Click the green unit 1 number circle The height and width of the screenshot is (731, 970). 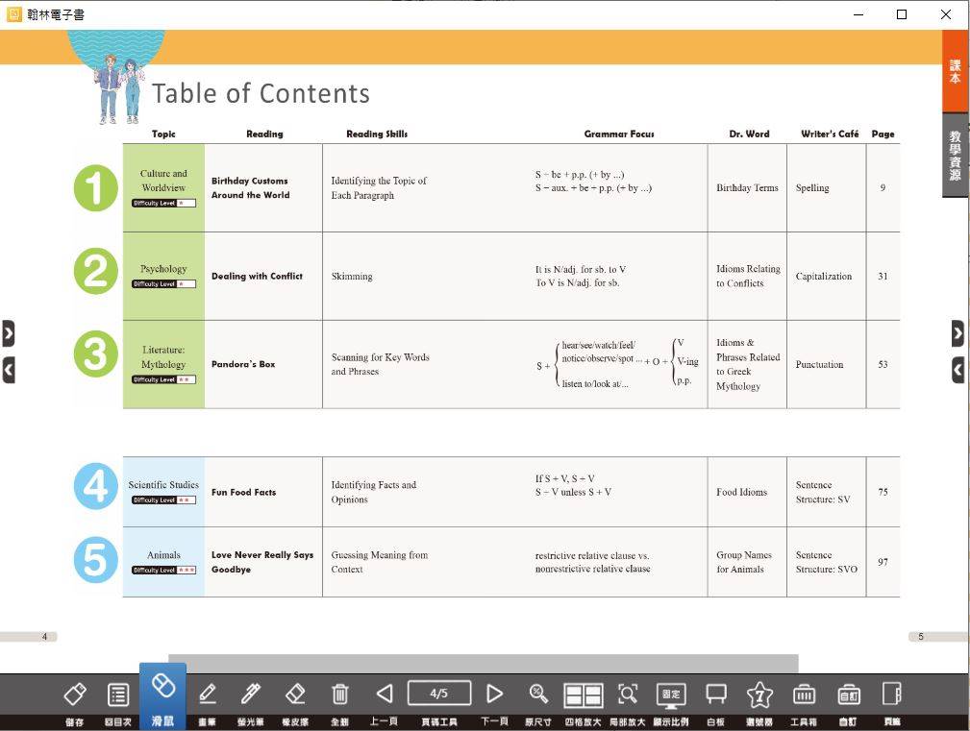coord(95,188)
